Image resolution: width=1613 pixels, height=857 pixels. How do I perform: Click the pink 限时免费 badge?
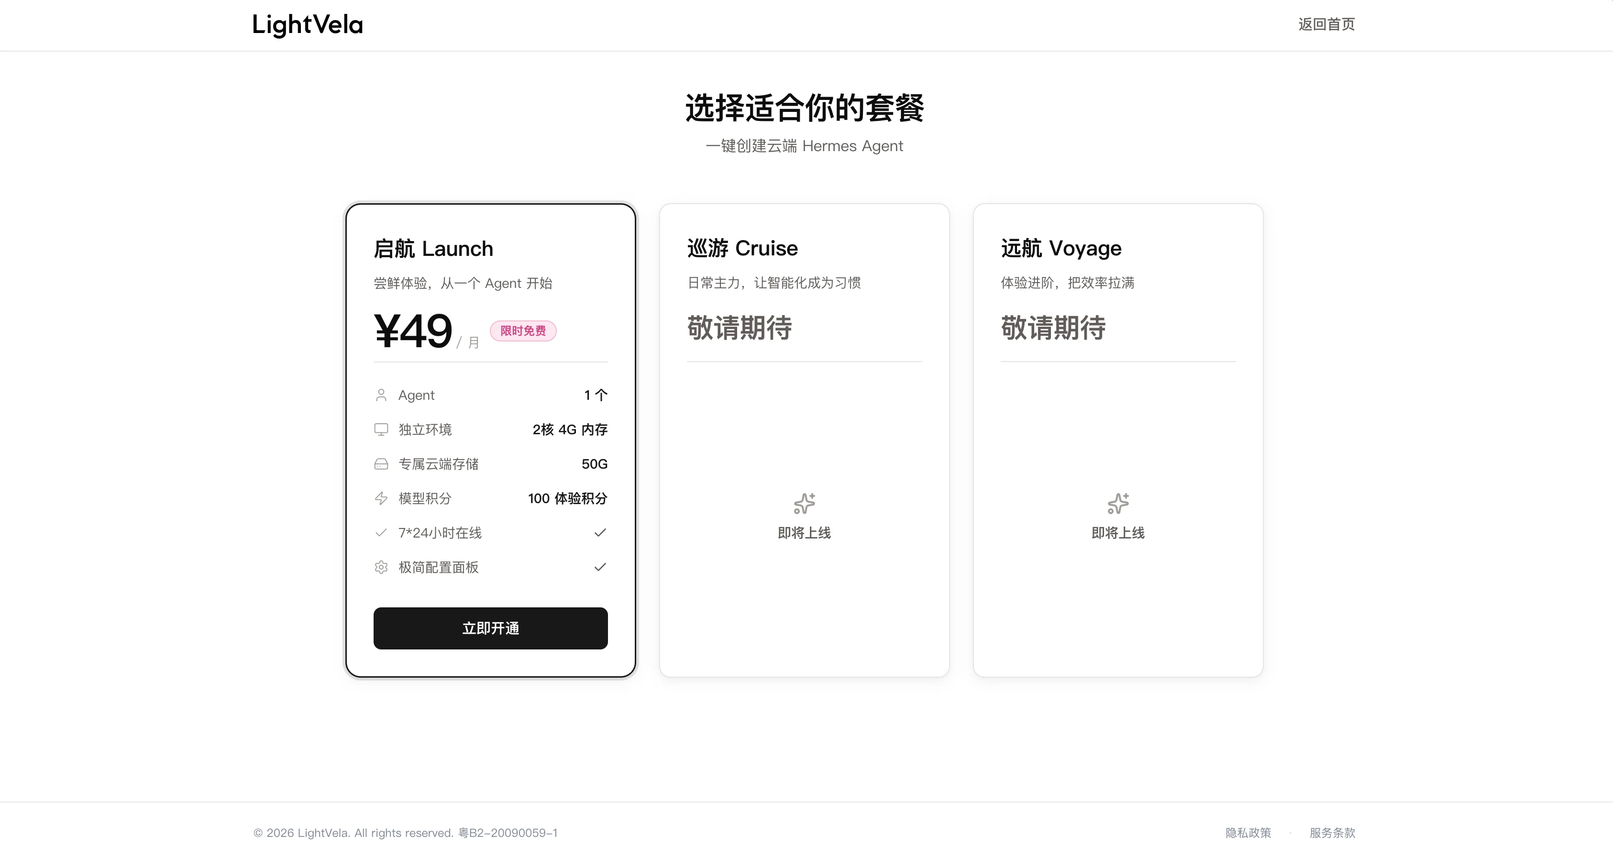[x=523, y=330]
